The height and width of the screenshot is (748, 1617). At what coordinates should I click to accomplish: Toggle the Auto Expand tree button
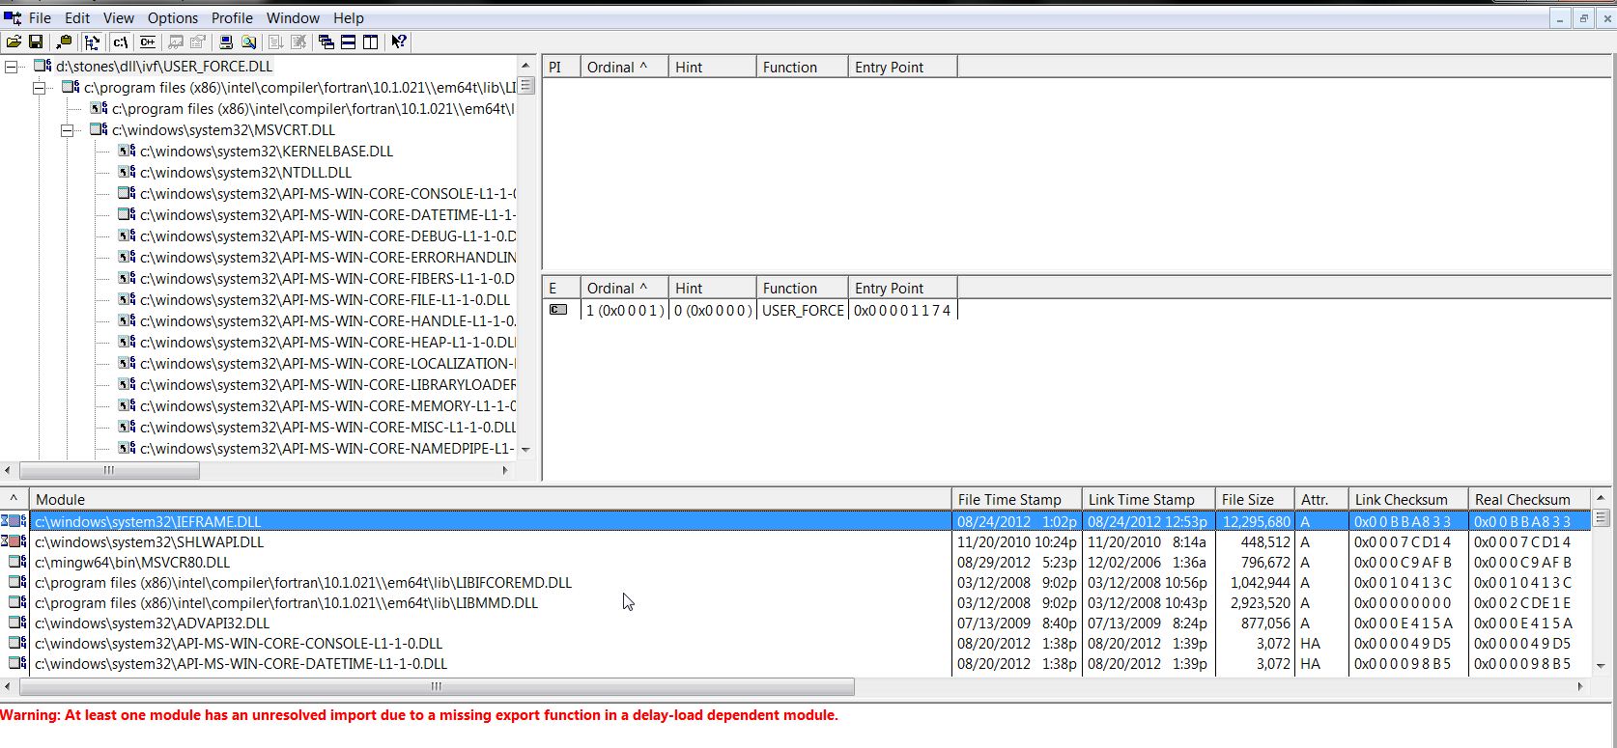[x=92, y=42]
